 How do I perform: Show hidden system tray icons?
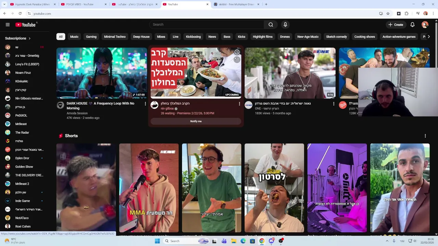point(387,241)
